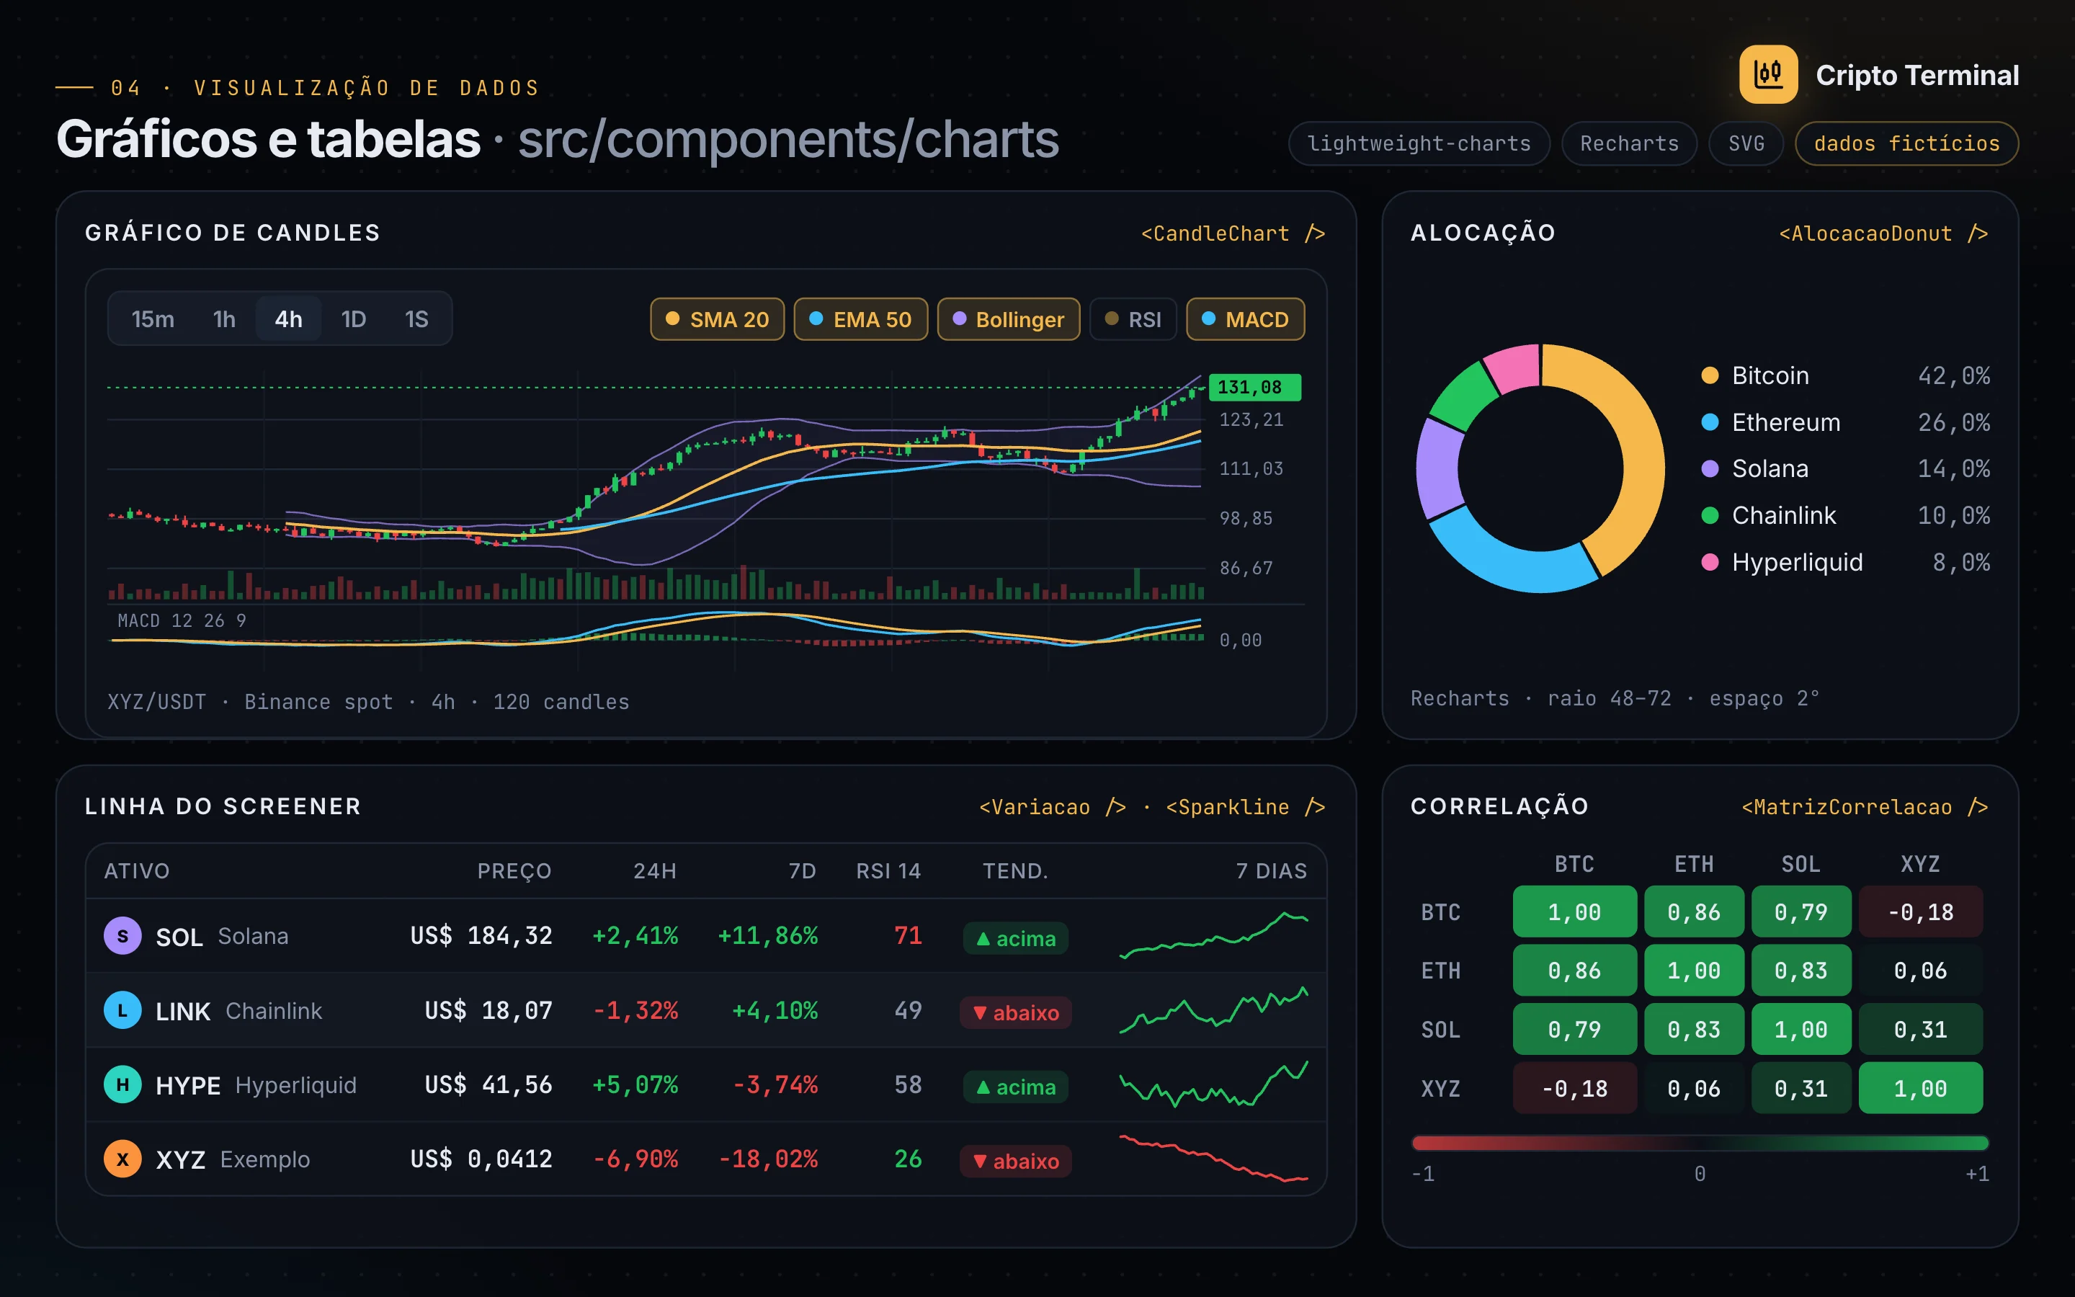Click the HYPE acima trend badge

pos(1015,1087)
